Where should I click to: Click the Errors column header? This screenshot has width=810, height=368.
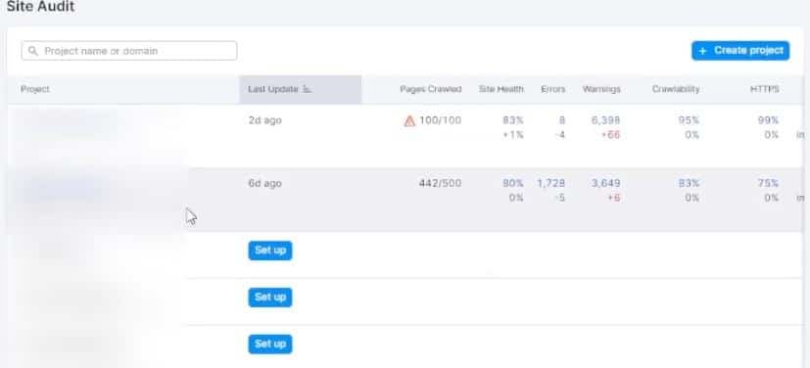click(553, 89)
